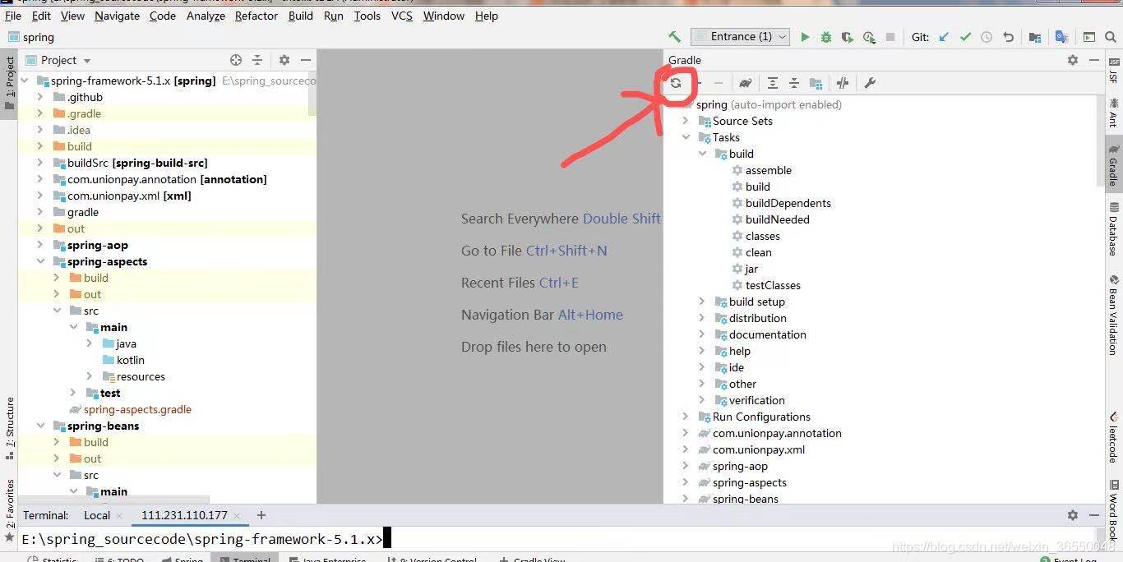Click the window icon left of the search magnifier
This screenshot has width=1123, height=562.
click(x=1089, y=37)
